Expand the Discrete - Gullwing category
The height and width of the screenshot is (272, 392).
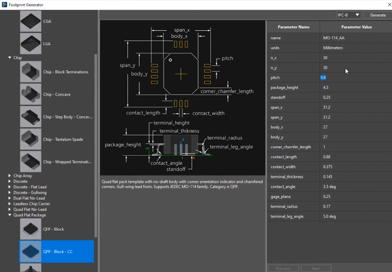[x=10, y=193]
